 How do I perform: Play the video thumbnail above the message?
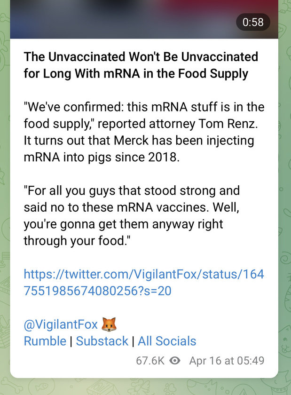coord(144,19)
